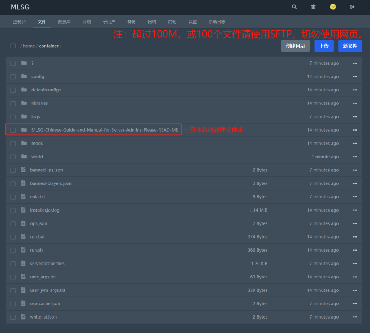Viewport: 370px width, 333px height.
Task: Click the logout icon in header
Action: click(x=352, y=7)
